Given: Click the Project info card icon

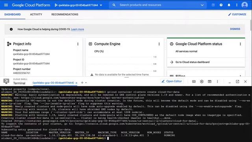Looking at the screenshot, I should [x=9, y=44].
